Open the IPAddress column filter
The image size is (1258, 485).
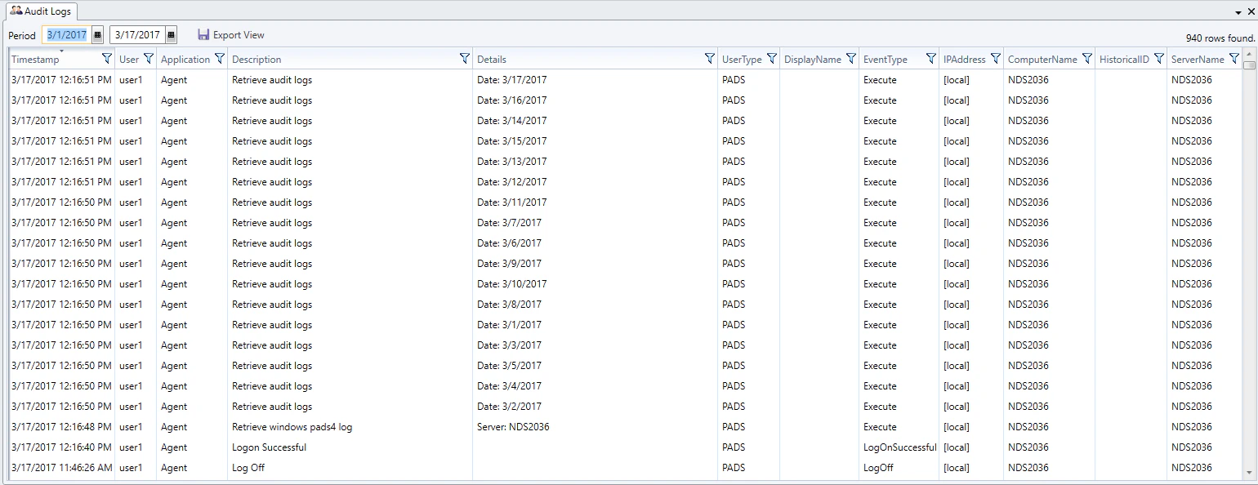(995, 58)
